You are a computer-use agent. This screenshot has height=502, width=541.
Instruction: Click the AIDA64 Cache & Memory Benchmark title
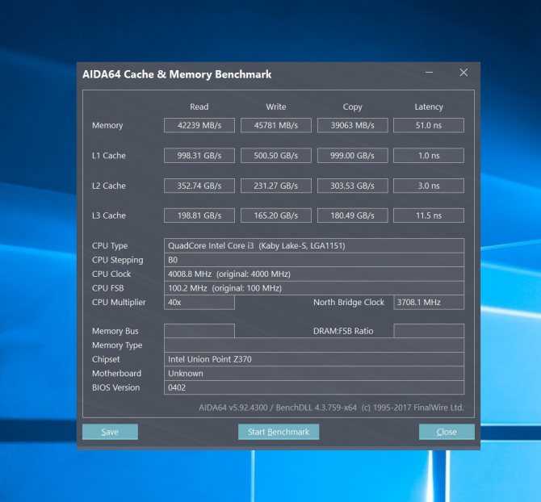(x=177, y=74)
